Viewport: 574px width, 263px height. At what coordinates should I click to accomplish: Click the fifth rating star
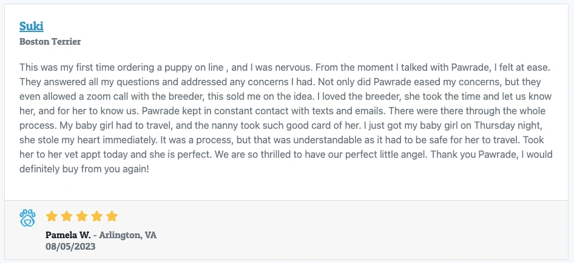coord(112,216)
